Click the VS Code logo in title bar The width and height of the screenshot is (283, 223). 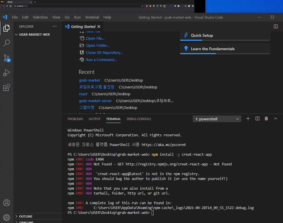[x=5, y=17]
